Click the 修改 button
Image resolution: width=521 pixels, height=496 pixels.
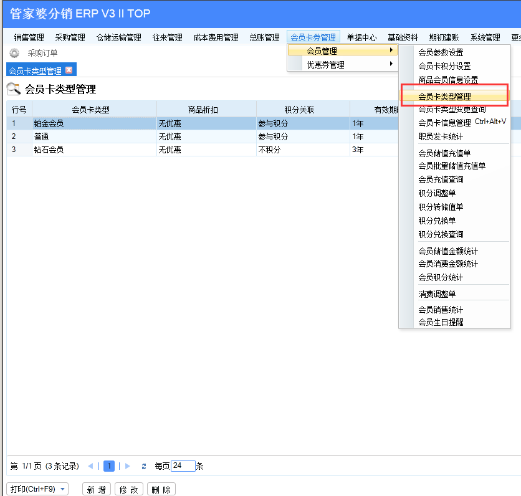(x=129, y=489)
